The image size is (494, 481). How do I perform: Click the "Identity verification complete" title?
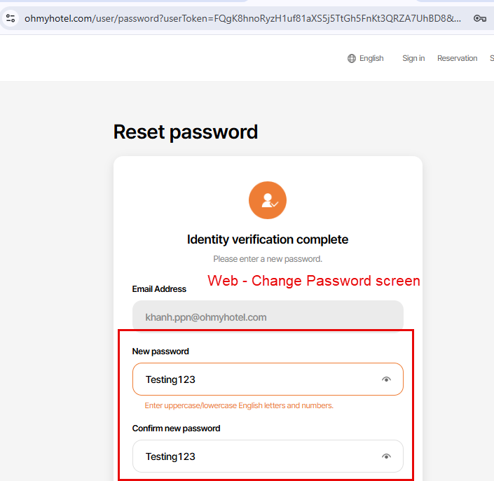coord(268,239)
